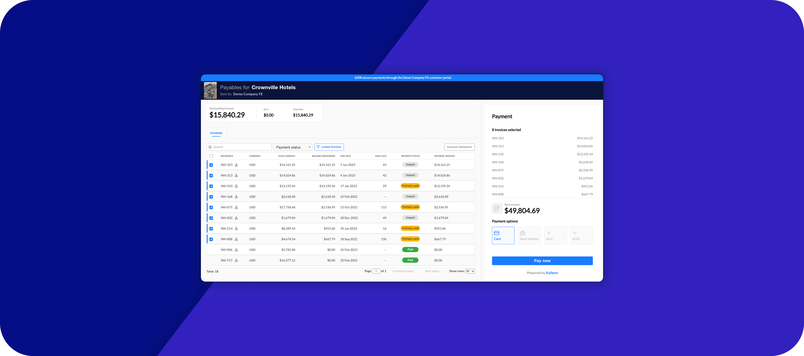Download invoice INV-006

pyautogui.click(x=236, y=250)
